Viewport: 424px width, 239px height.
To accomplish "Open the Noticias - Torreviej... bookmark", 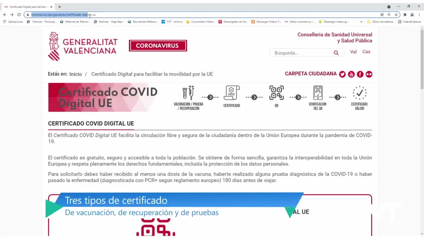I will click(41, 22).
